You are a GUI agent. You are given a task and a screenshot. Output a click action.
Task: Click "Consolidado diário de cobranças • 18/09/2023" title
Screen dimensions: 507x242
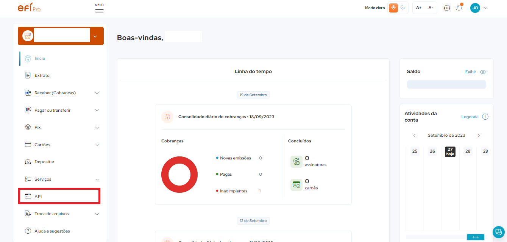coord(226,117)
